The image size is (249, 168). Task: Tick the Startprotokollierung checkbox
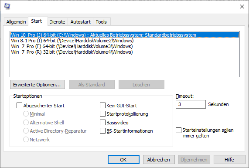click(x=102, y=114)
